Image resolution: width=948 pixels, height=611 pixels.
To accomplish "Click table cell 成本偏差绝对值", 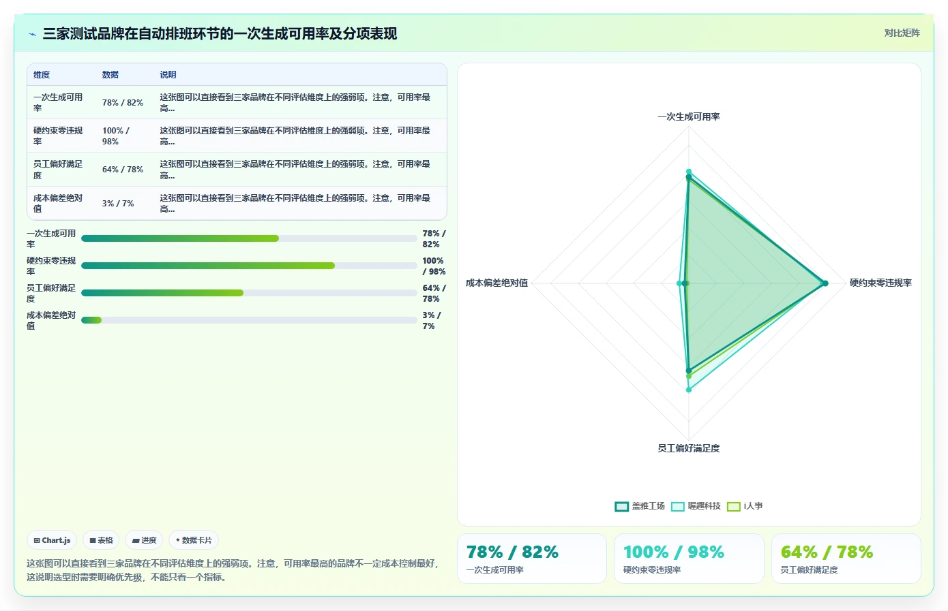I will click(x=59, y=204).
